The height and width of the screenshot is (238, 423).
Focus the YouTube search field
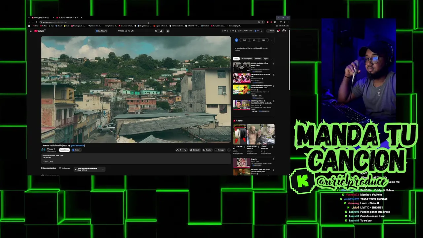[x=135, y=31]
